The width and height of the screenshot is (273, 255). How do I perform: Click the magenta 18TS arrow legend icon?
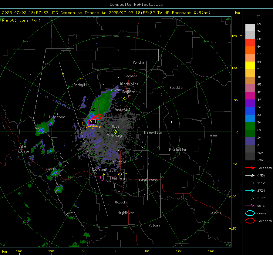[x=250, y=206]
